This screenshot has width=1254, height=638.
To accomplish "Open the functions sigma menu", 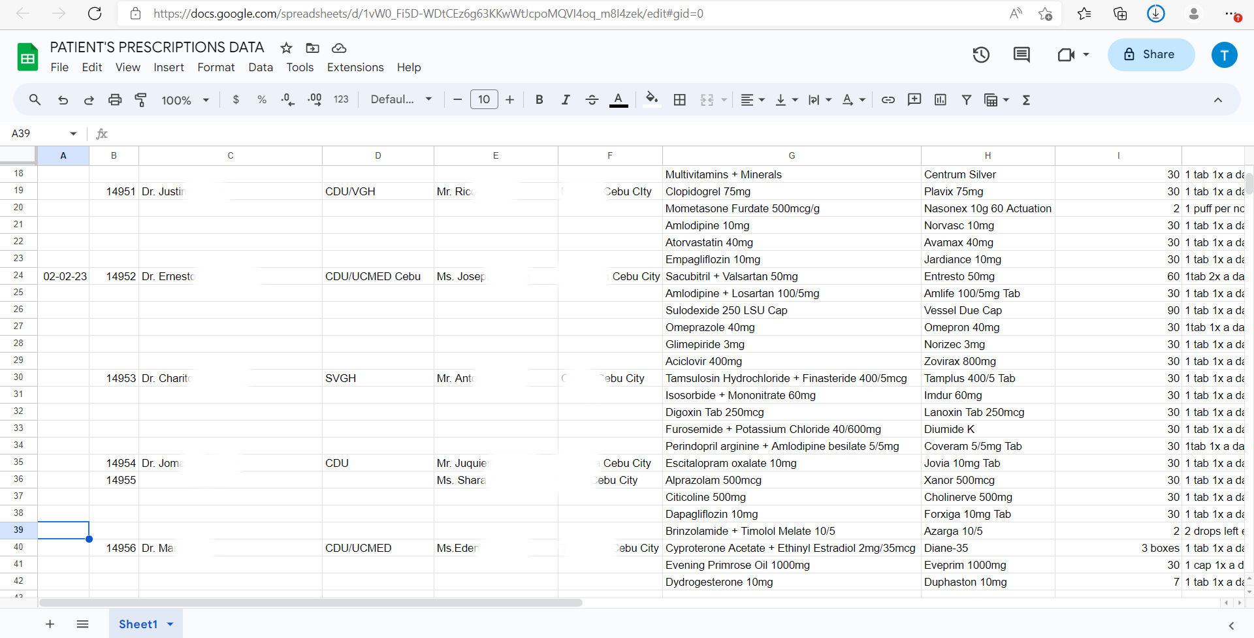I will [x=1027, y=100].
